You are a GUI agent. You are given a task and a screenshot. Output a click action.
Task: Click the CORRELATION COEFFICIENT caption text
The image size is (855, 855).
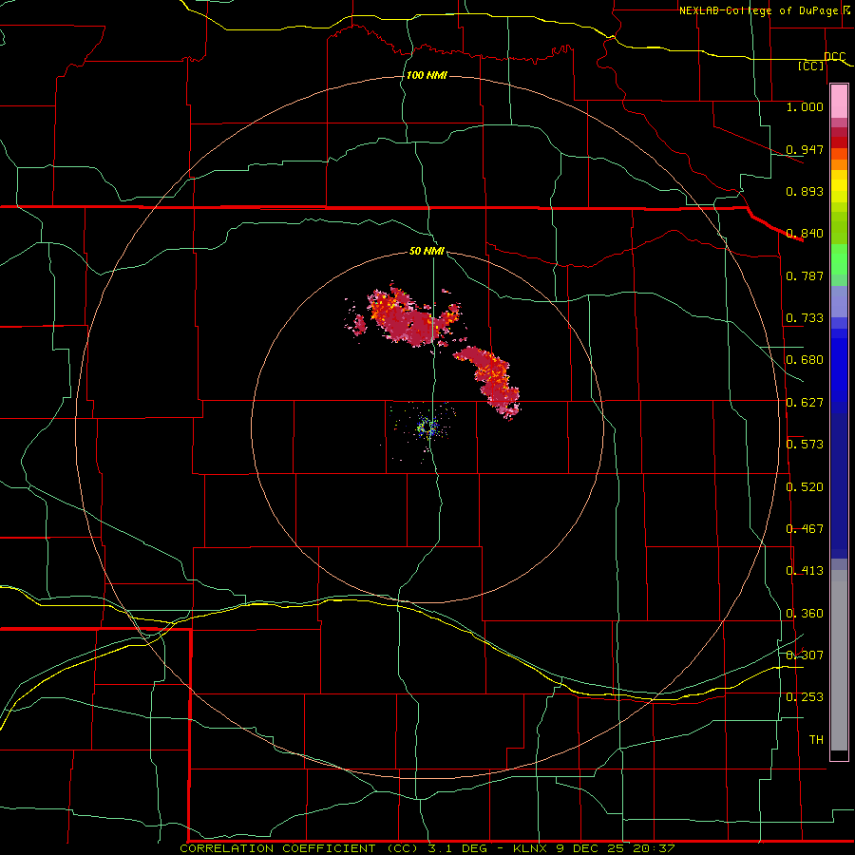pos(277,848)
